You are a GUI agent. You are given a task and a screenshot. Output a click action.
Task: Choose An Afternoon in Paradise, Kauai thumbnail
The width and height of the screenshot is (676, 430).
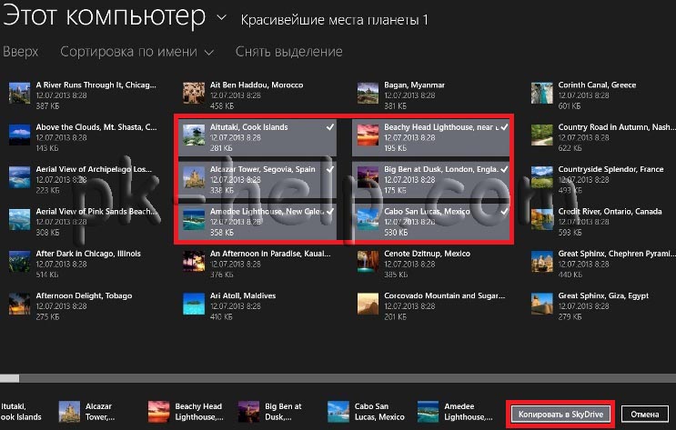pyautogui.click(x=194, y=262)
